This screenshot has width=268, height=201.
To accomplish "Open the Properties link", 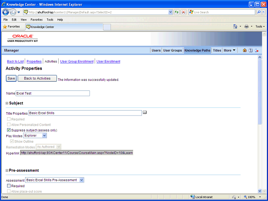I will tap(34, 62).
